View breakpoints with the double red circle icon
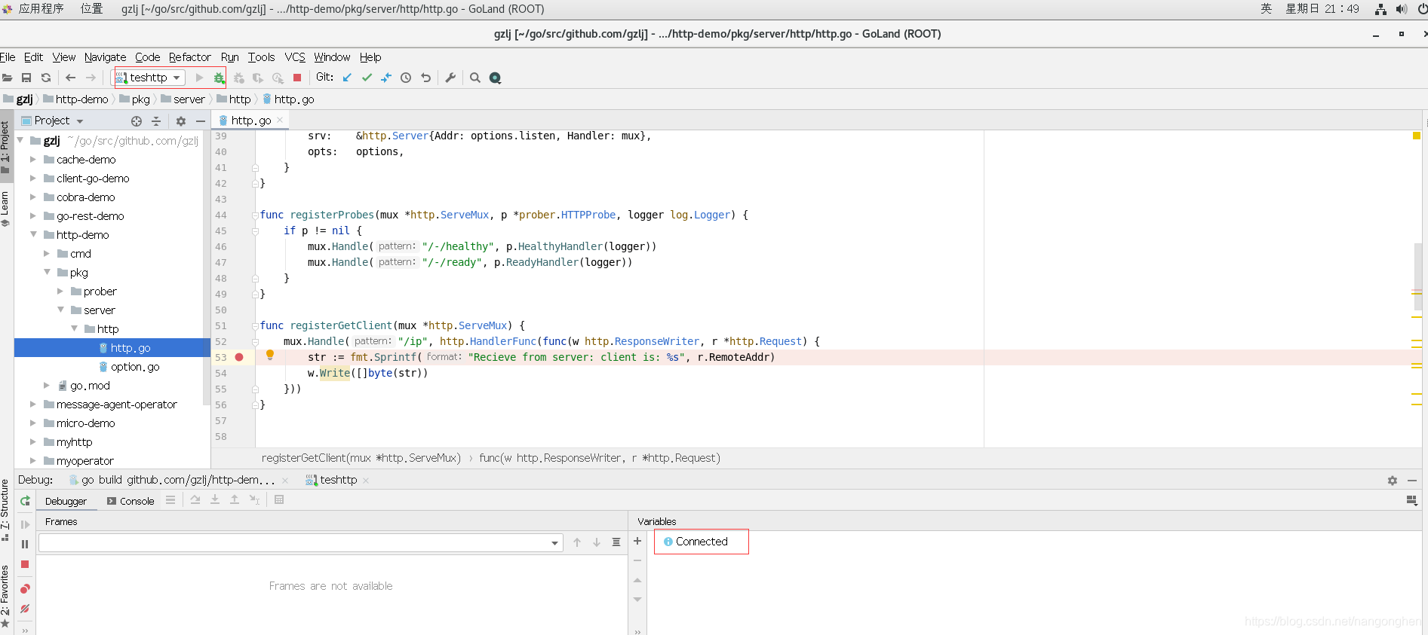 click(x=25, y=589)
